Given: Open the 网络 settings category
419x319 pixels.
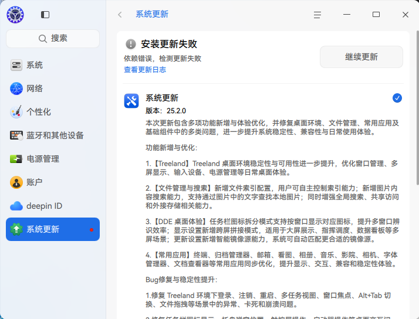Looking at the screenshot, I should tap(53, 89).
